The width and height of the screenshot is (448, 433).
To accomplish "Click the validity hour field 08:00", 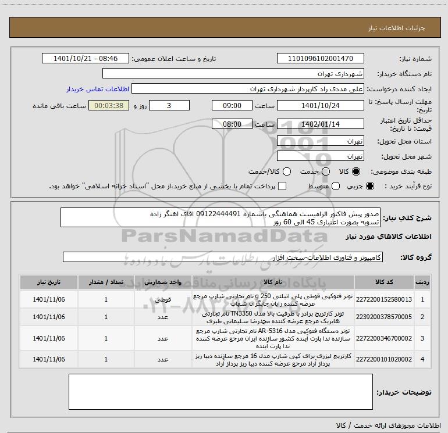I will (232, 124).
